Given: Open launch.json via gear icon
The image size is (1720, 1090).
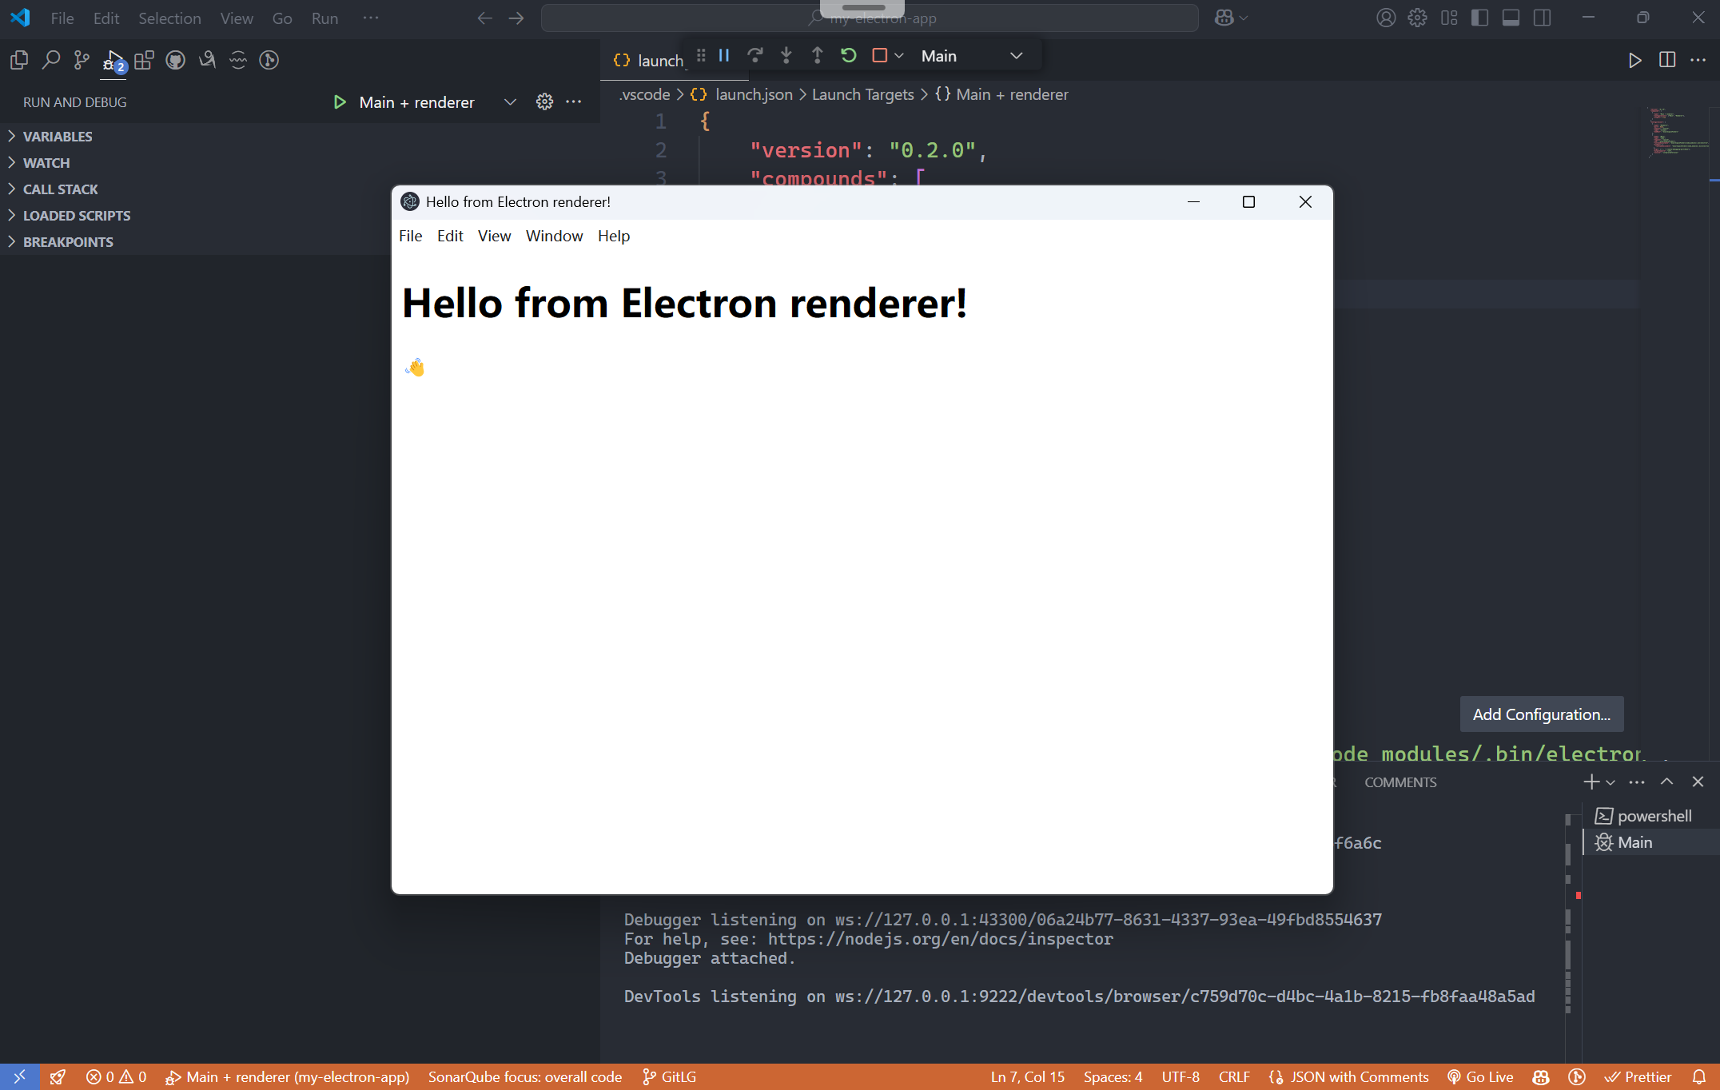Looking at the screenshot, I should coord(544,102).
